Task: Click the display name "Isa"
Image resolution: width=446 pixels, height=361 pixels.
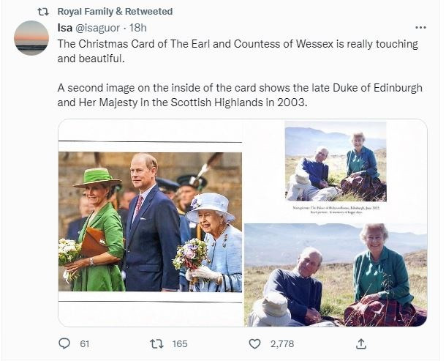Action: (x=64, y=28)
